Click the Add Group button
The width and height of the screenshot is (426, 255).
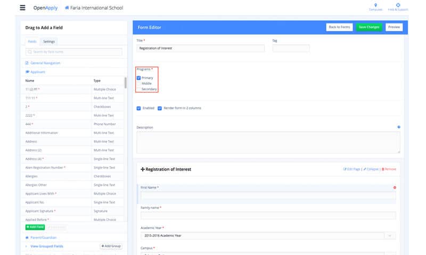[x=111, y=246]
